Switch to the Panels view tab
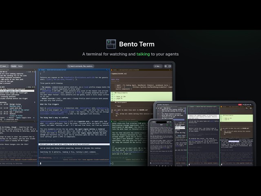The width and height of the screenshot is (261, 196). click(13, 66)
